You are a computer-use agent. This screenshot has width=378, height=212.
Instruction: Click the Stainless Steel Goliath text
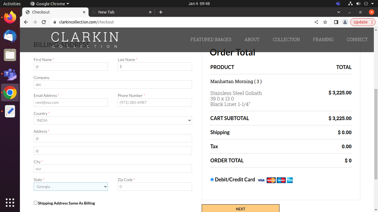point(236,93)
